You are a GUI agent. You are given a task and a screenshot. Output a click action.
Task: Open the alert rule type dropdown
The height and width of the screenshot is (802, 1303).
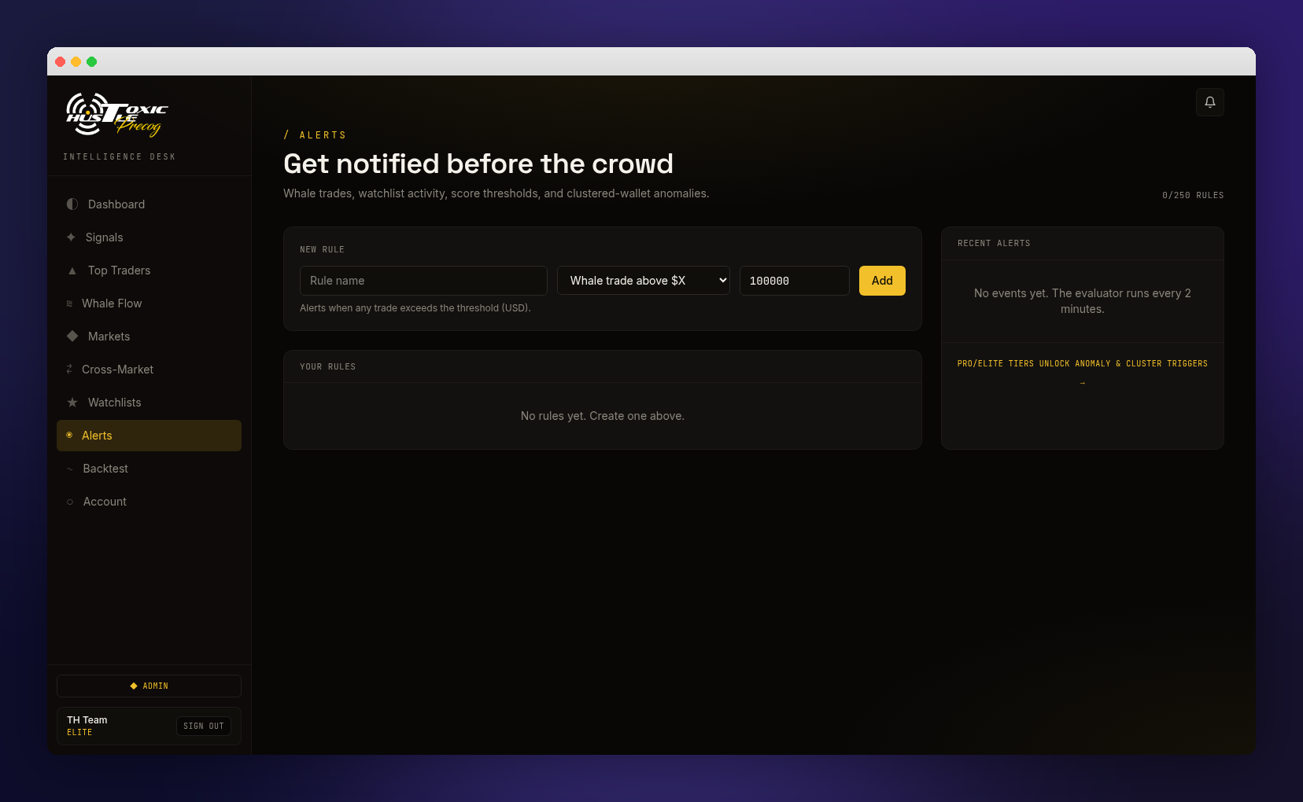point(644,281)
